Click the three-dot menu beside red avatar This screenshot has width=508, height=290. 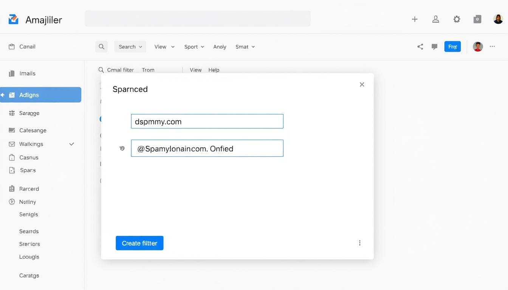492,46
